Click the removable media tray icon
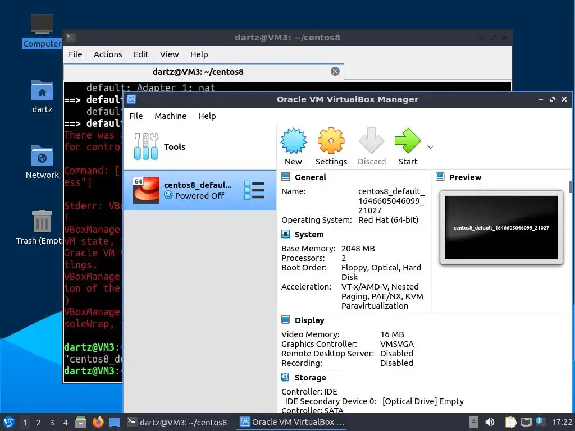This screenshot has width=575, height=431. 473,422
